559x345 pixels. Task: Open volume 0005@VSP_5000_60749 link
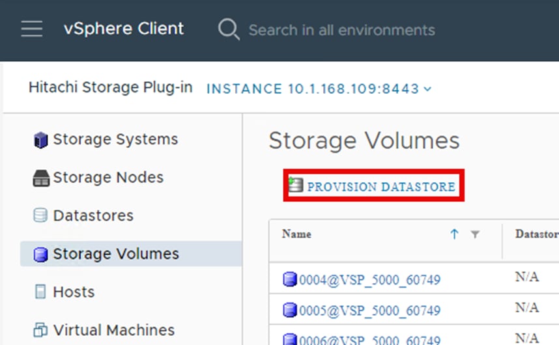coord(369,310)
